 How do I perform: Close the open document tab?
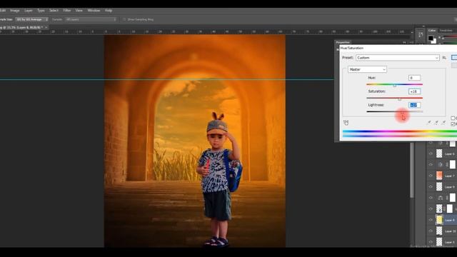tap(46, 27)
